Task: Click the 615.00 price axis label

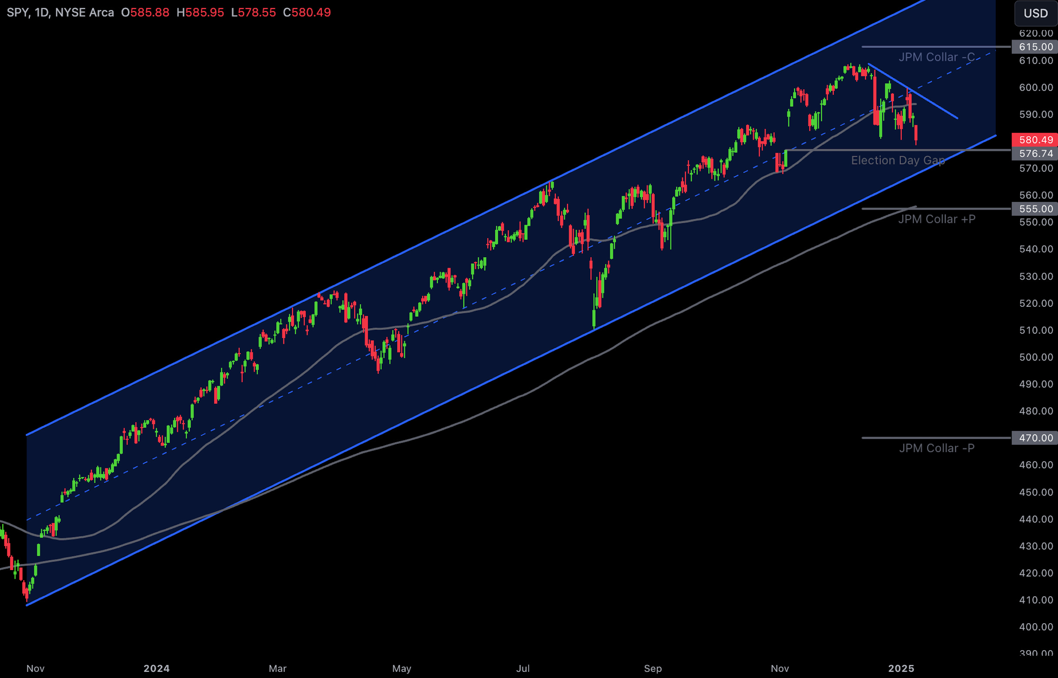Action: click(x=1035, y=47)
